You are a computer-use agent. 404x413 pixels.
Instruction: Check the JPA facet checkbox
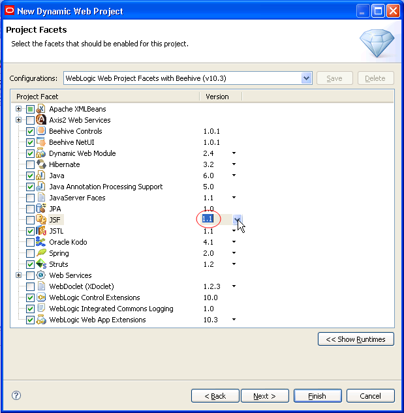point(30,209)
